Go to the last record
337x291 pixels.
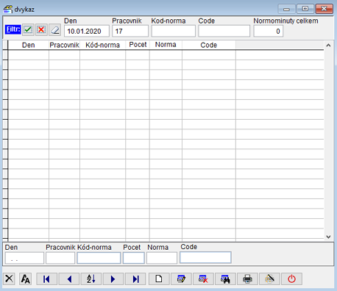[135, 279]
